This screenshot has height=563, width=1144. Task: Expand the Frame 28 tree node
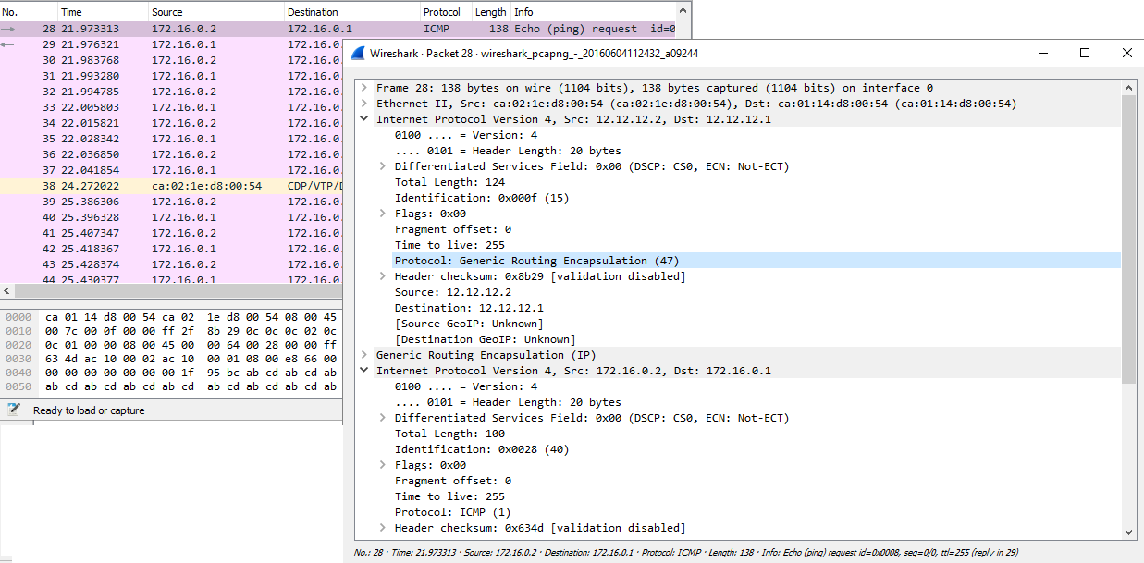pyautogui.click(x=366, y=87)
